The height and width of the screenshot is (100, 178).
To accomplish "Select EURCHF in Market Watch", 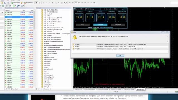I will click(19, 21).
